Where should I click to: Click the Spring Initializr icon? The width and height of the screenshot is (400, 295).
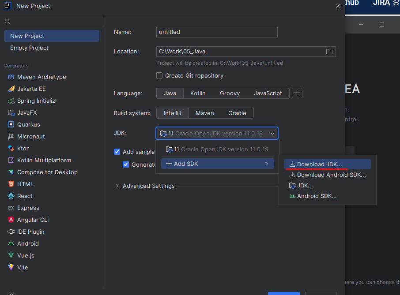click(11, 101)
